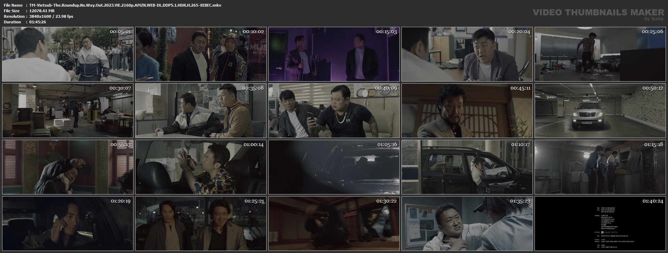
Task: Click the 01:40:24 timestamp label
Action: pos(653,201)
